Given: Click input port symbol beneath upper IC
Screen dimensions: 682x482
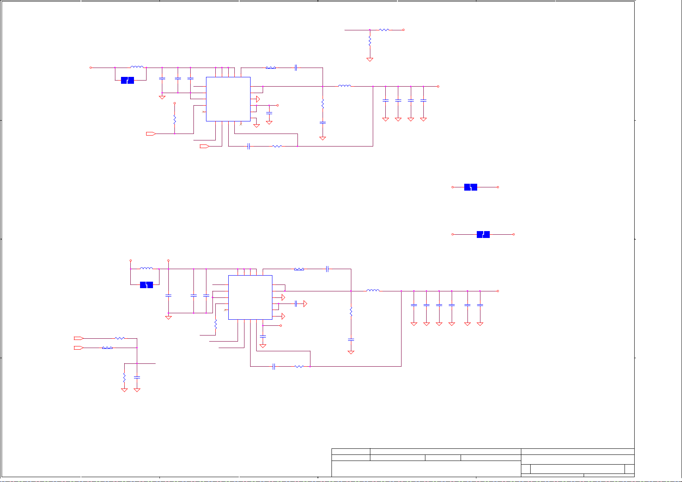Looking at the screenshot, I should pos(204,146).
